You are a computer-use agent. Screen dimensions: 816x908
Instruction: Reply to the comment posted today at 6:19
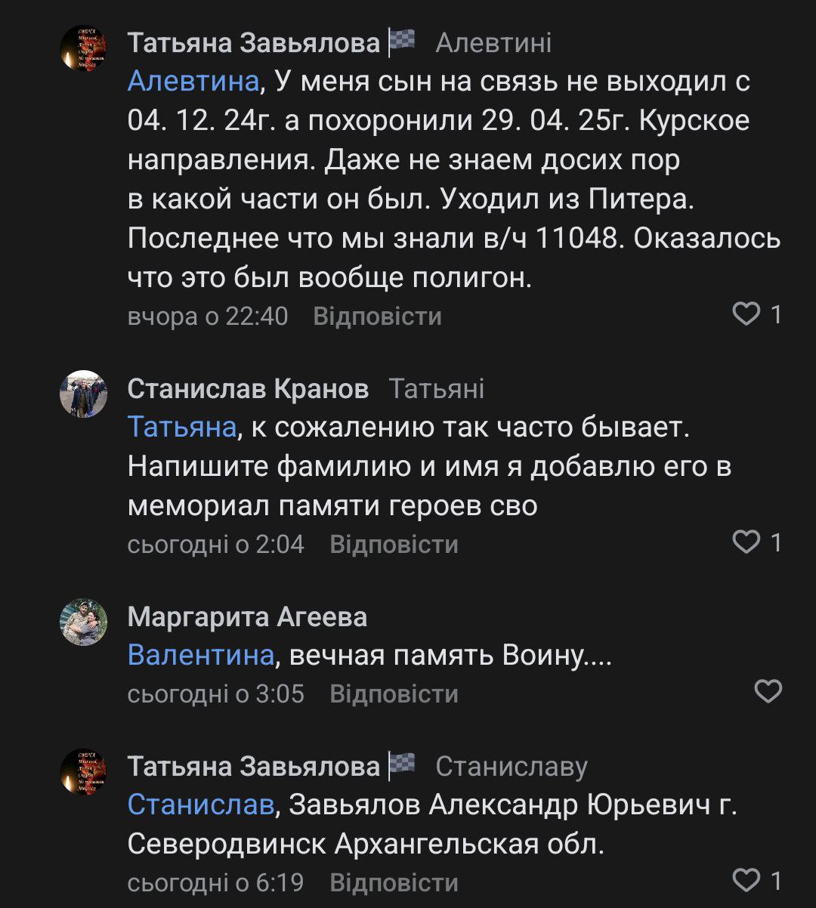[394, 882]
